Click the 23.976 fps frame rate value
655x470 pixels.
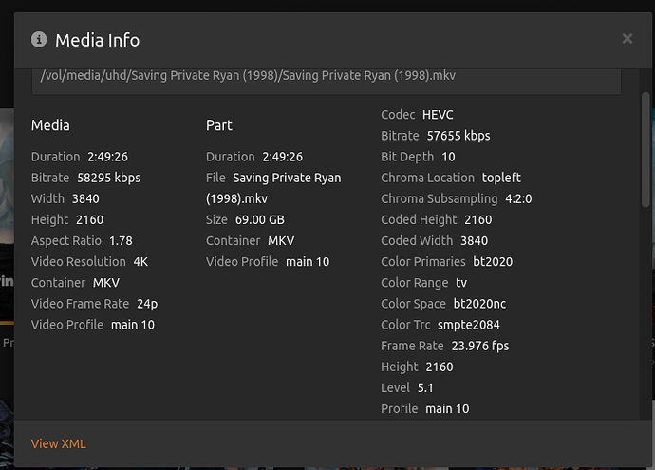tap(480, 346)
